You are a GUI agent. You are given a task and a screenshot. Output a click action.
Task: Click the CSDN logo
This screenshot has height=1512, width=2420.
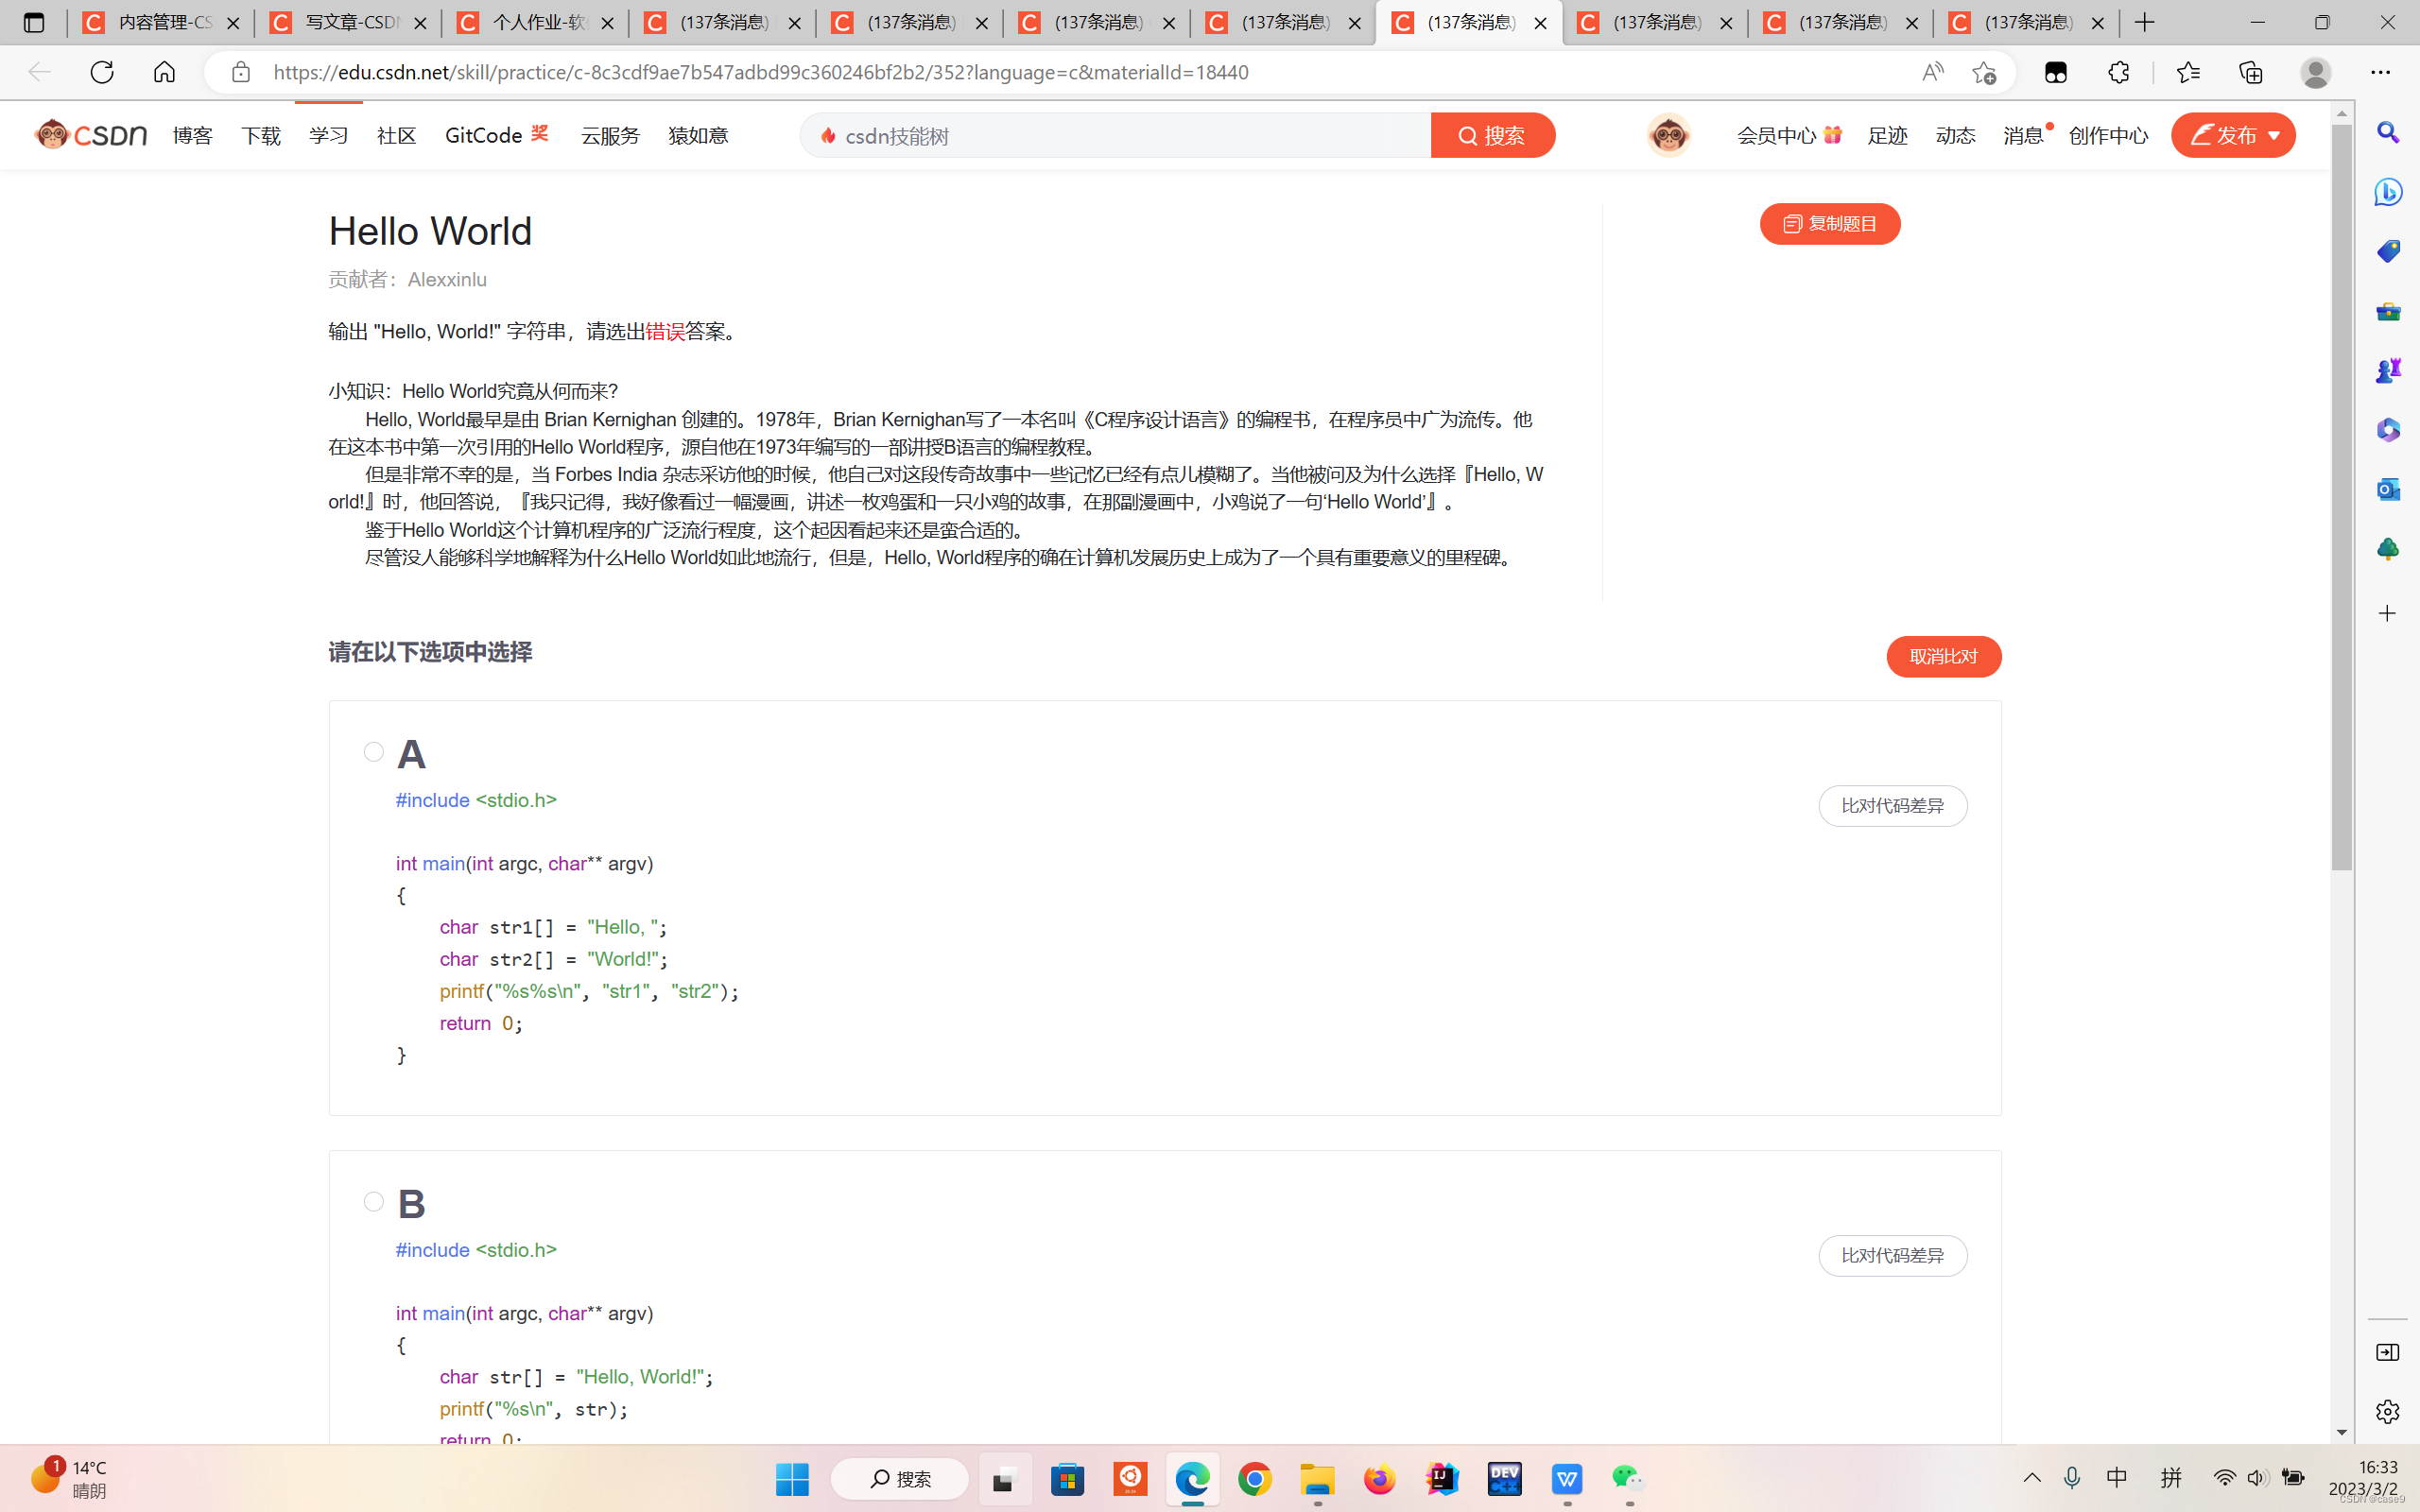91,134
